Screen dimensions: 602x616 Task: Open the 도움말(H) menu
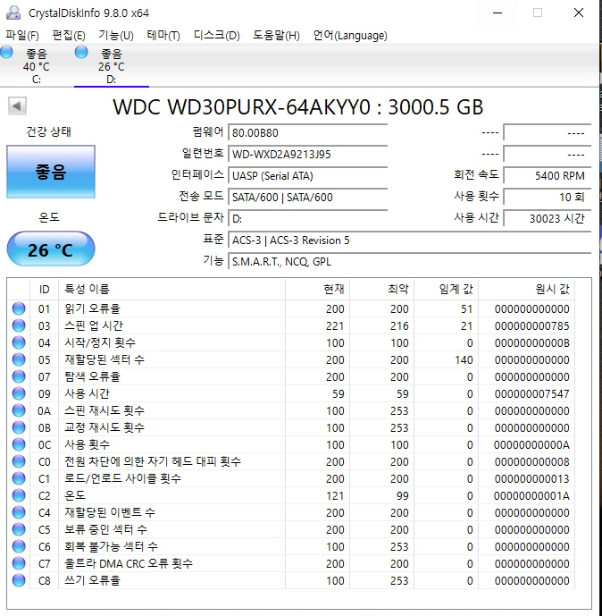[276, 36]
